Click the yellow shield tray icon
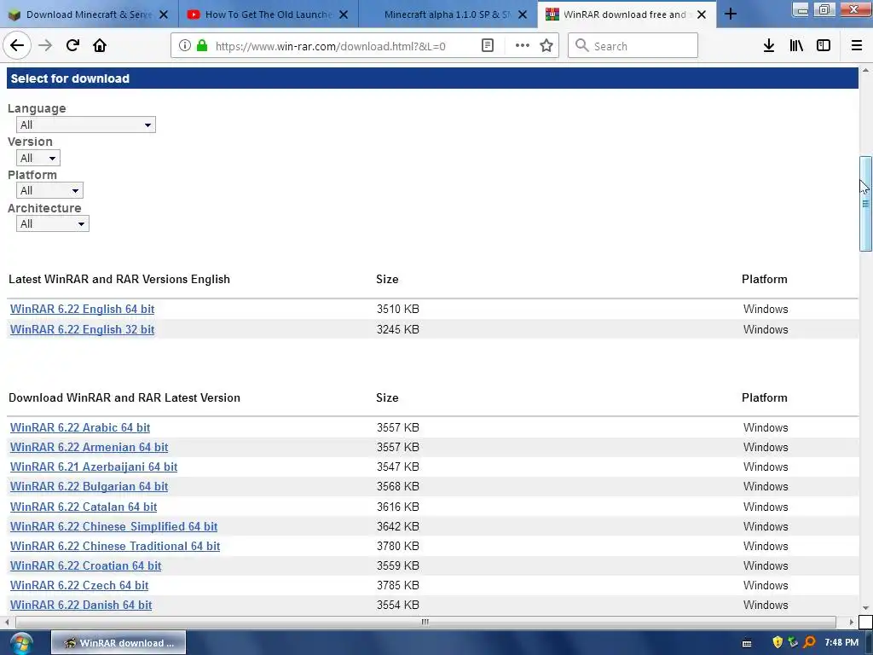Screen dimensions: 873x655 (x=778, y=643)
